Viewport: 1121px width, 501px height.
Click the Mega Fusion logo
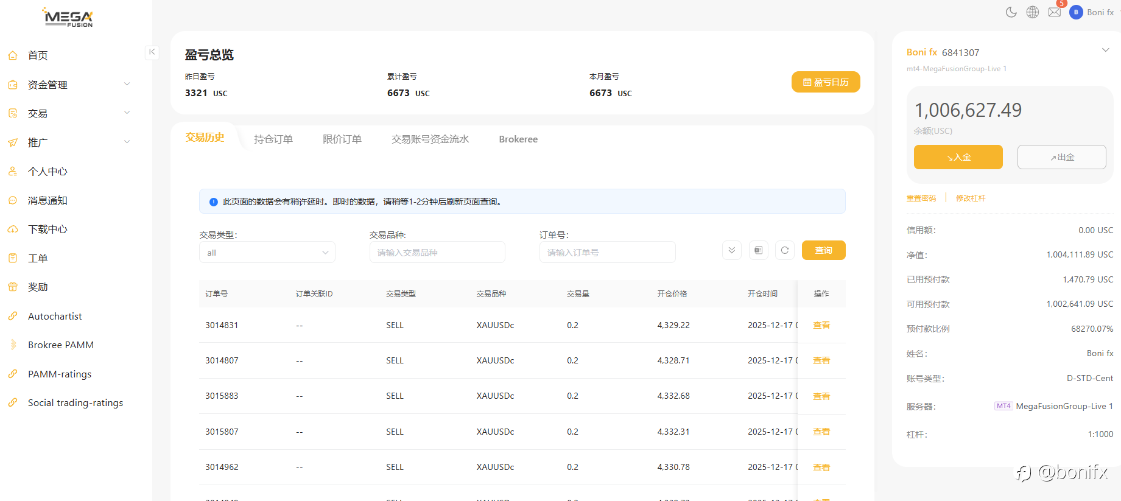(68, 18)
